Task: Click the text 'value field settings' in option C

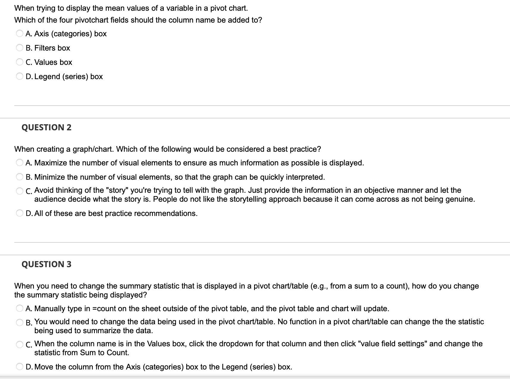Action: pos(393,343)
